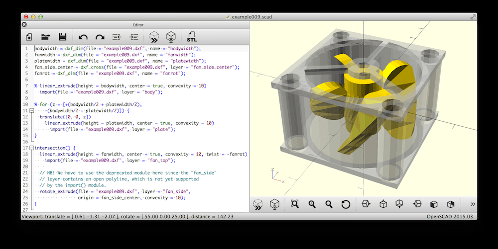Image resolution: width=498 pixels, height=249 pixels.
Task: Save the script with the floppy disk icon
Action: pos(63,37)
